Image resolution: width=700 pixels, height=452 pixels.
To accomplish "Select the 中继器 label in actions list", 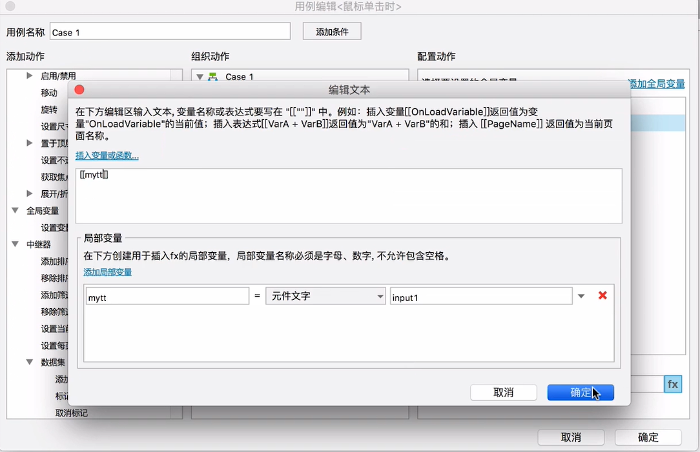I will pos(38,244).
